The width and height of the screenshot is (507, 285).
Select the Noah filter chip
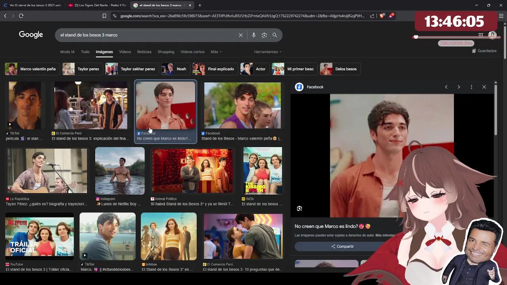coord(175,69)
